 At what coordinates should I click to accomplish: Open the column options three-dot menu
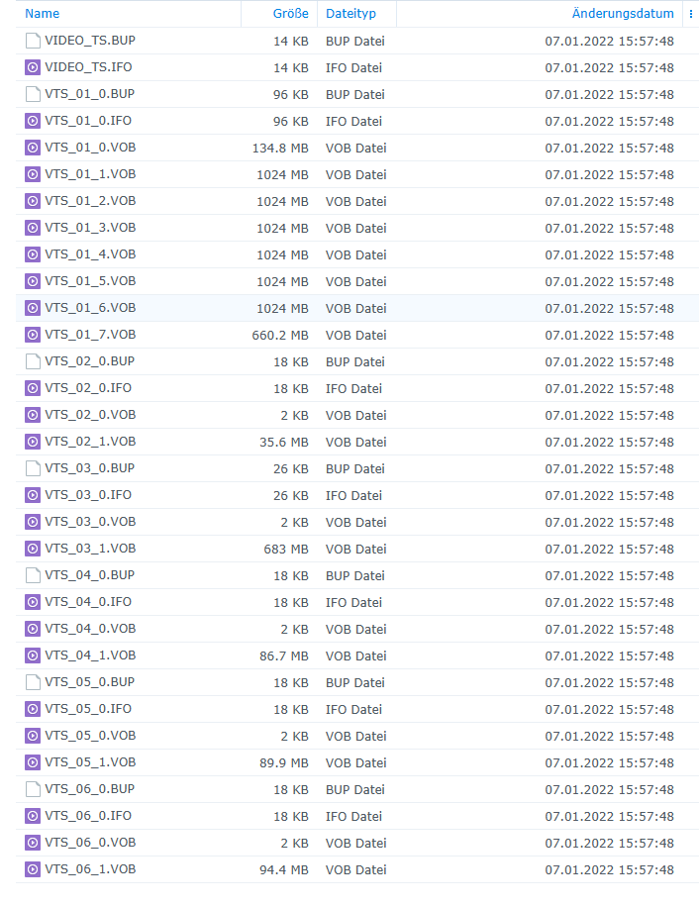[x=691, y=14]
